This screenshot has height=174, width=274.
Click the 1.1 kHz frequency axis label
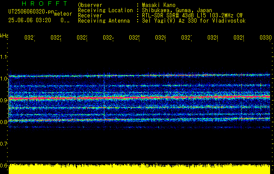click(3, 57)
